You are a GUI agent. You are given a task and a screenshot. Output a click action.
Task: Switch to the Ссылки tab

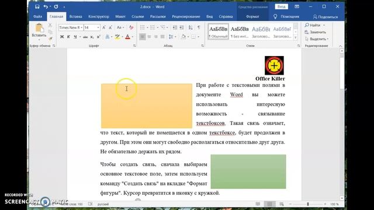pos(138,16)
